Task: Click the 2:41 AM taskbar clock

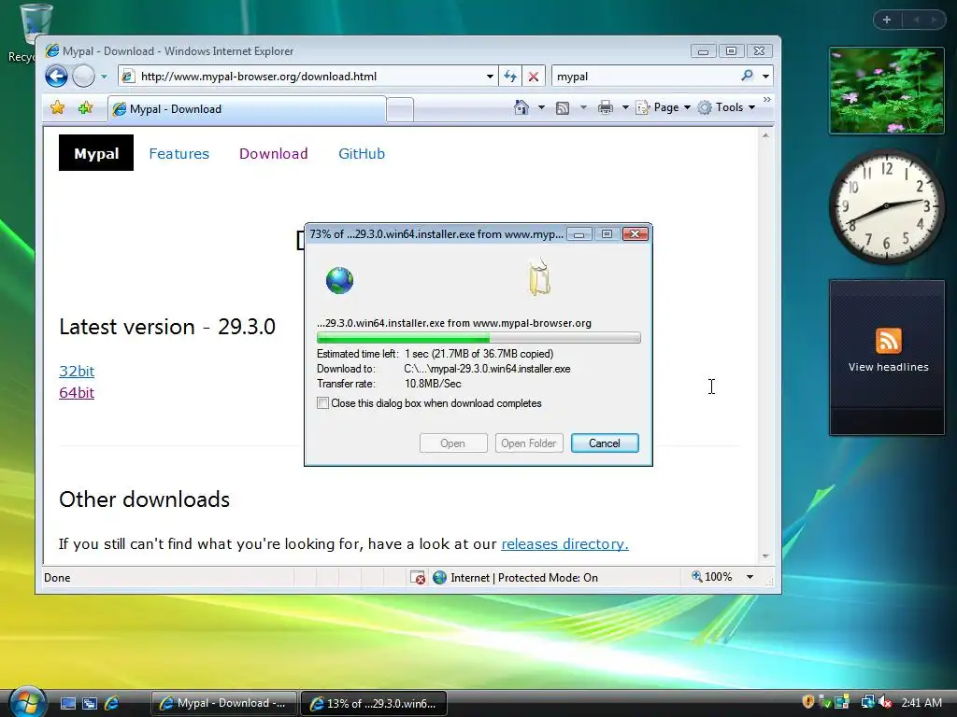Action: click(921, 703)
